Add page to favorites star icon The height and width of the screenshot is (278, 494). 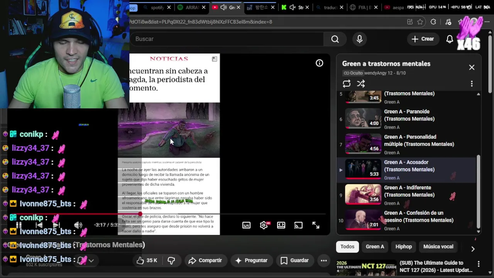tap(420, 22)
